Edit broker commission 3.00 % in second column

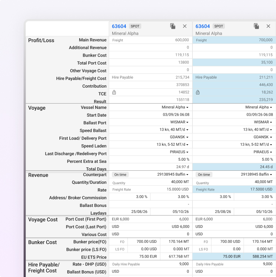(x=255, y=197)
